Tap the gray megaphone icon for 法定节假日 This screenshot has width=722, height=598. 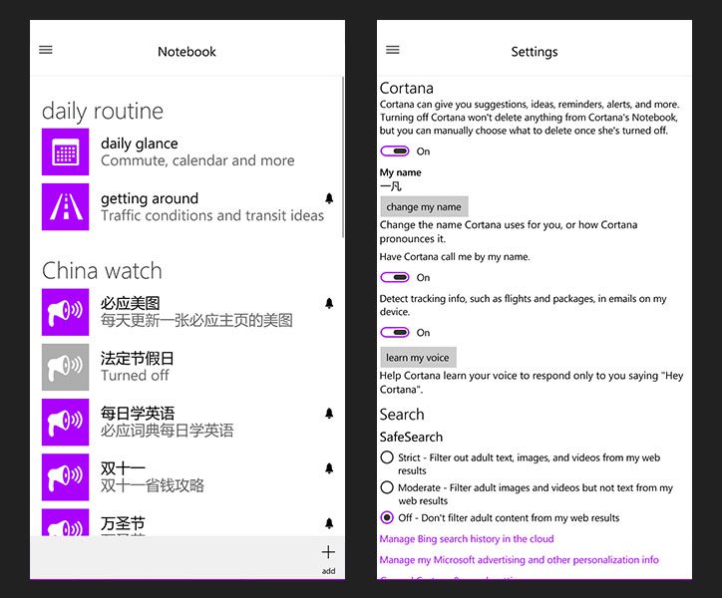click(x=66, y=367)
